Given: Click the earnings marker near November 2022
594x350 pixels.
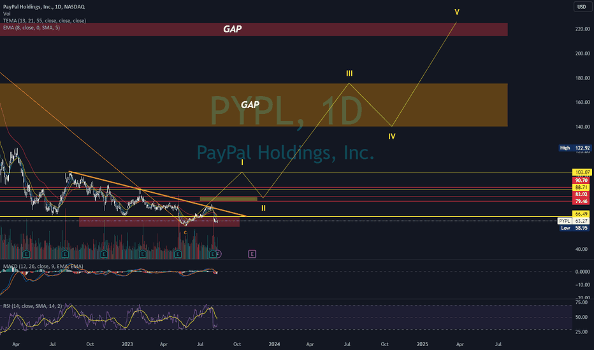Looking at the screenshot, I should 104,254.
